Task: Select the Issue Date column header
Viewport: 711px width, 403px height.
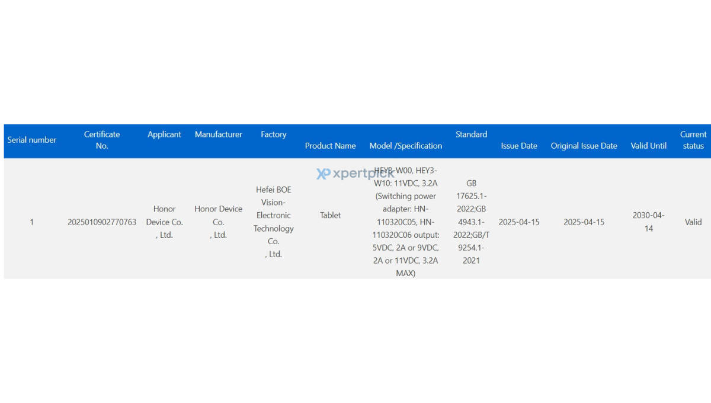Action: pos(519,146)
